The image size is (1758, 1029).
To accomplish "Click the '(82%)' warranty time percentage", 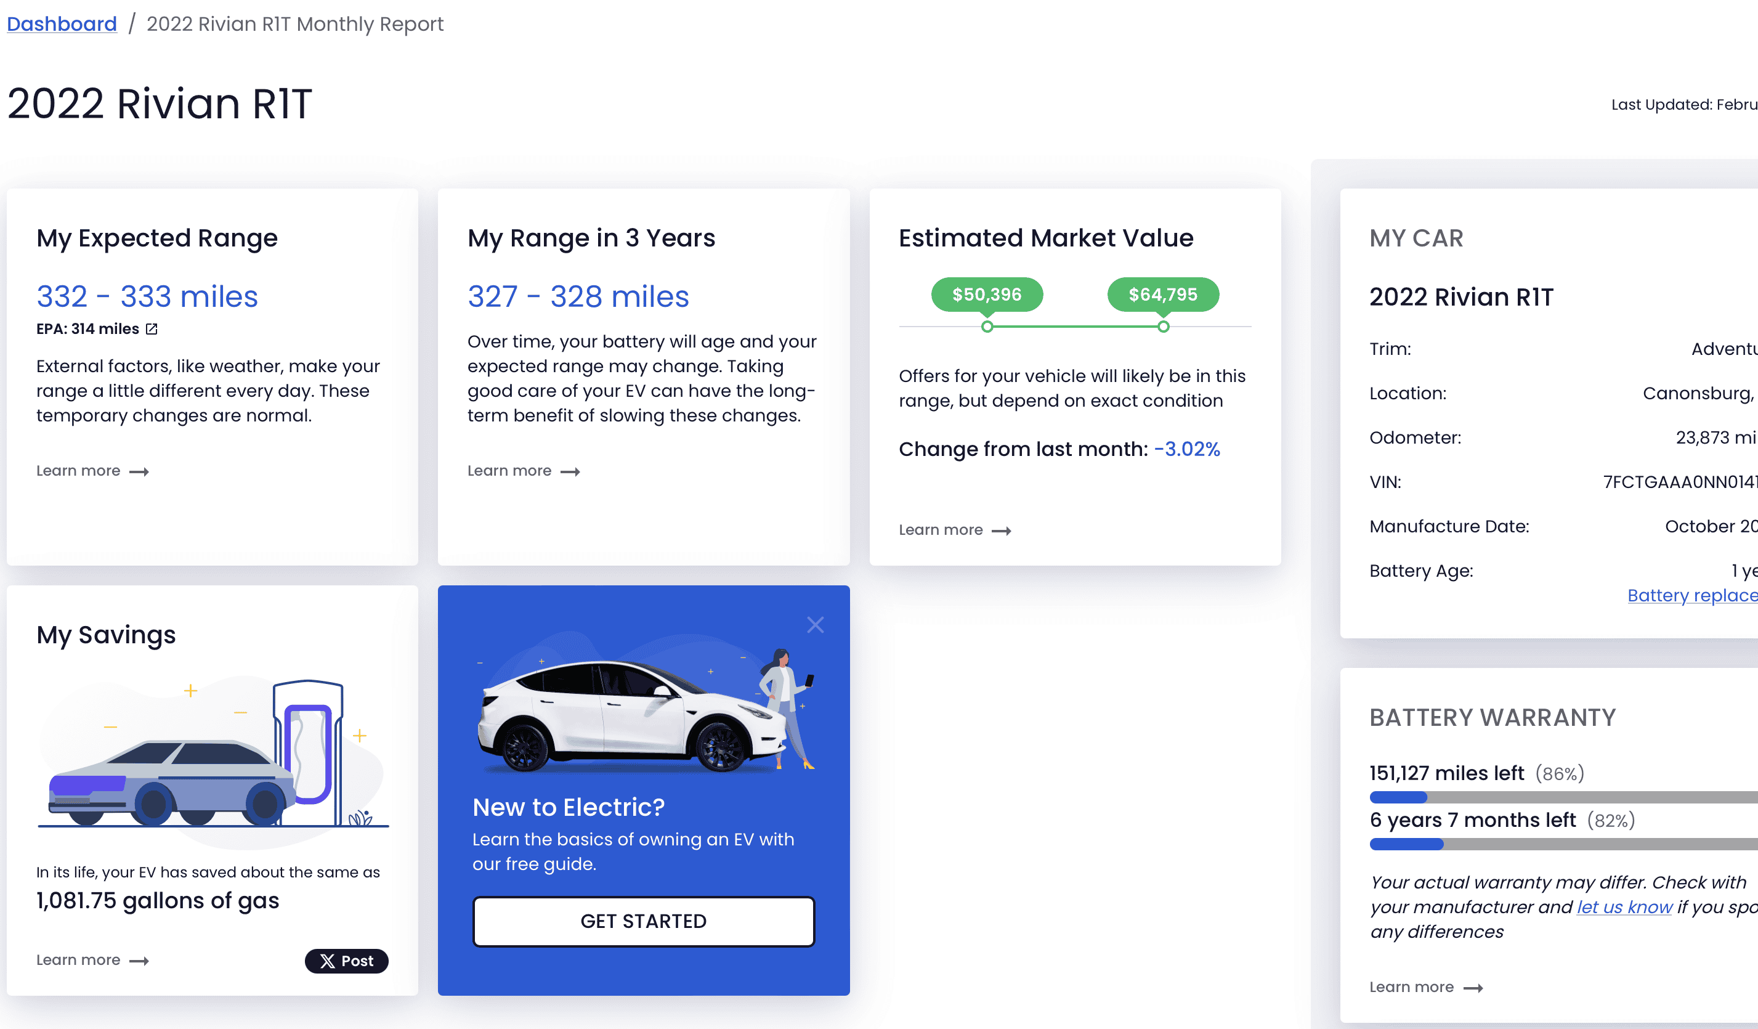I will tap(1611, 820).
